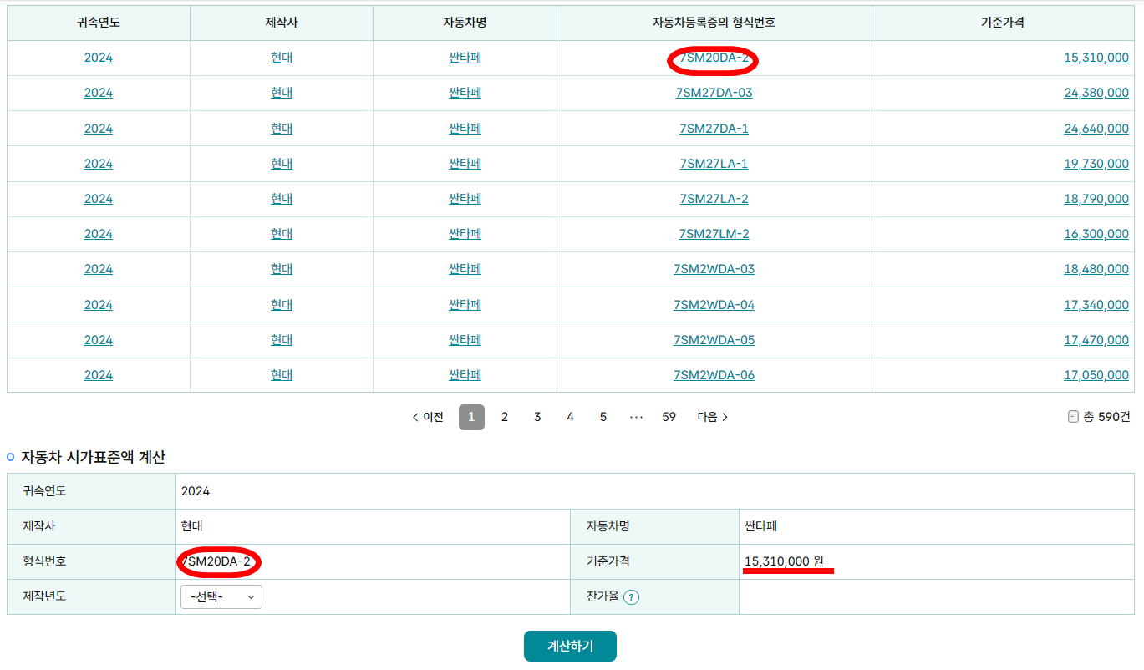Click the price 17,470,000 link

[x=1096, y=340]
